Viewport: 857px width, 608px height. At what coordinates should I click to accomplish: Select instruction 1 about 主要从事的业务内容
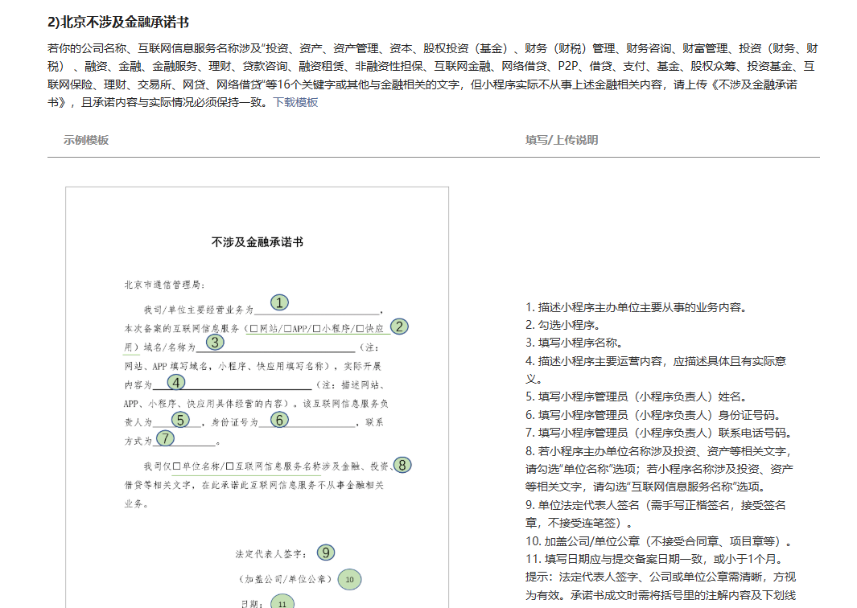pos(637,307)
